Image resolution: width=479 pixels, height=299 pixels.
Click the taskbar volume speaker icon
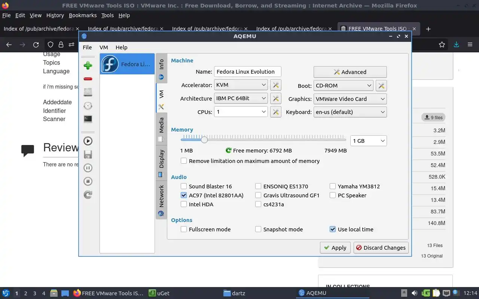pyautogui.click(x=415, y=293)
